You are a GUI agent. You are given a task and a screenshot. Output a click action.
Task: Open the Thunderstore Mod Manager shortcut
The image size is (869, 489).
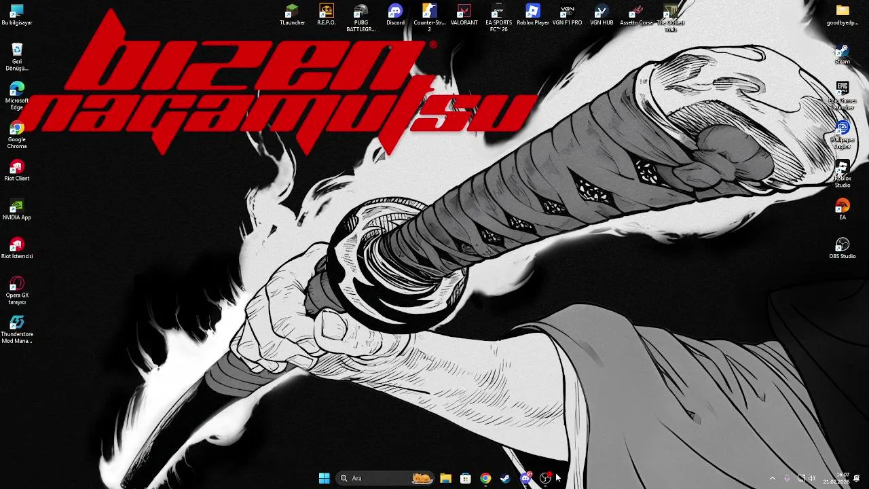(x=17, y=330)
